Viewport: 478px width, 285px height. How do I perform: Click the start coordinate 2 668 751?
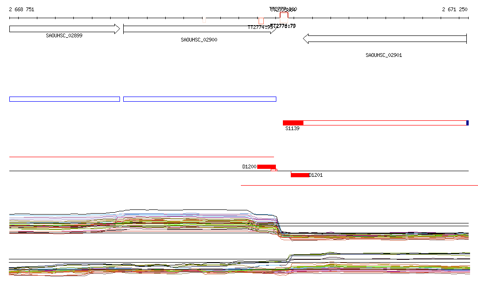click(21, 9)
